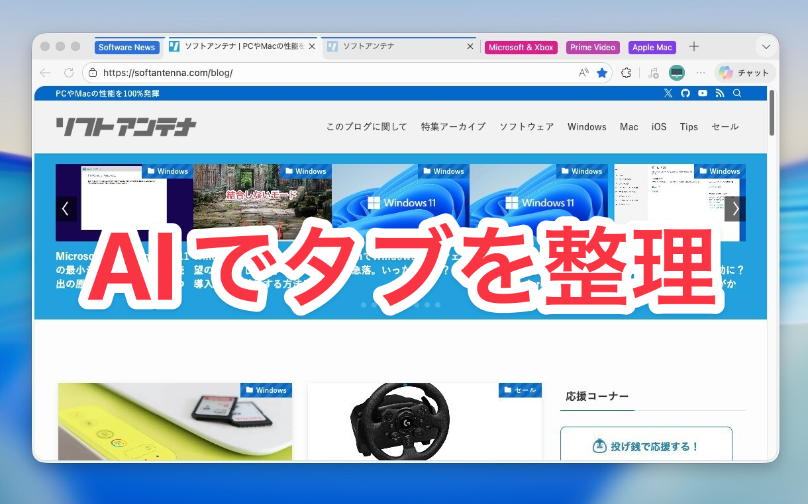The image size is (808, 504).
Task: Open the three-dot settings menu
Action: (701, 73)
